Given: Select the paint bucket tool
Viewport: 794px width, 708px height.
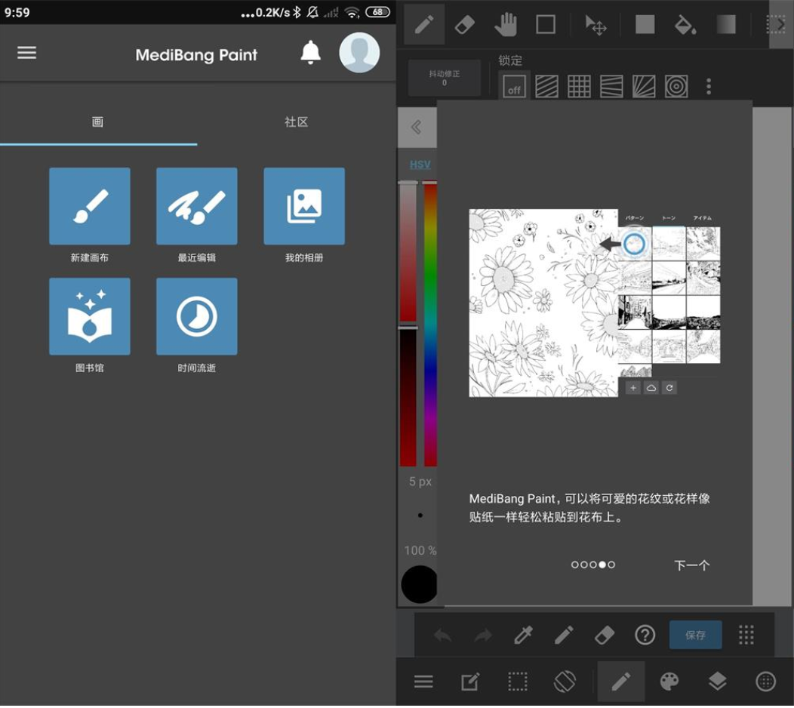Looking at the screenshot, I should click(685, 24).
